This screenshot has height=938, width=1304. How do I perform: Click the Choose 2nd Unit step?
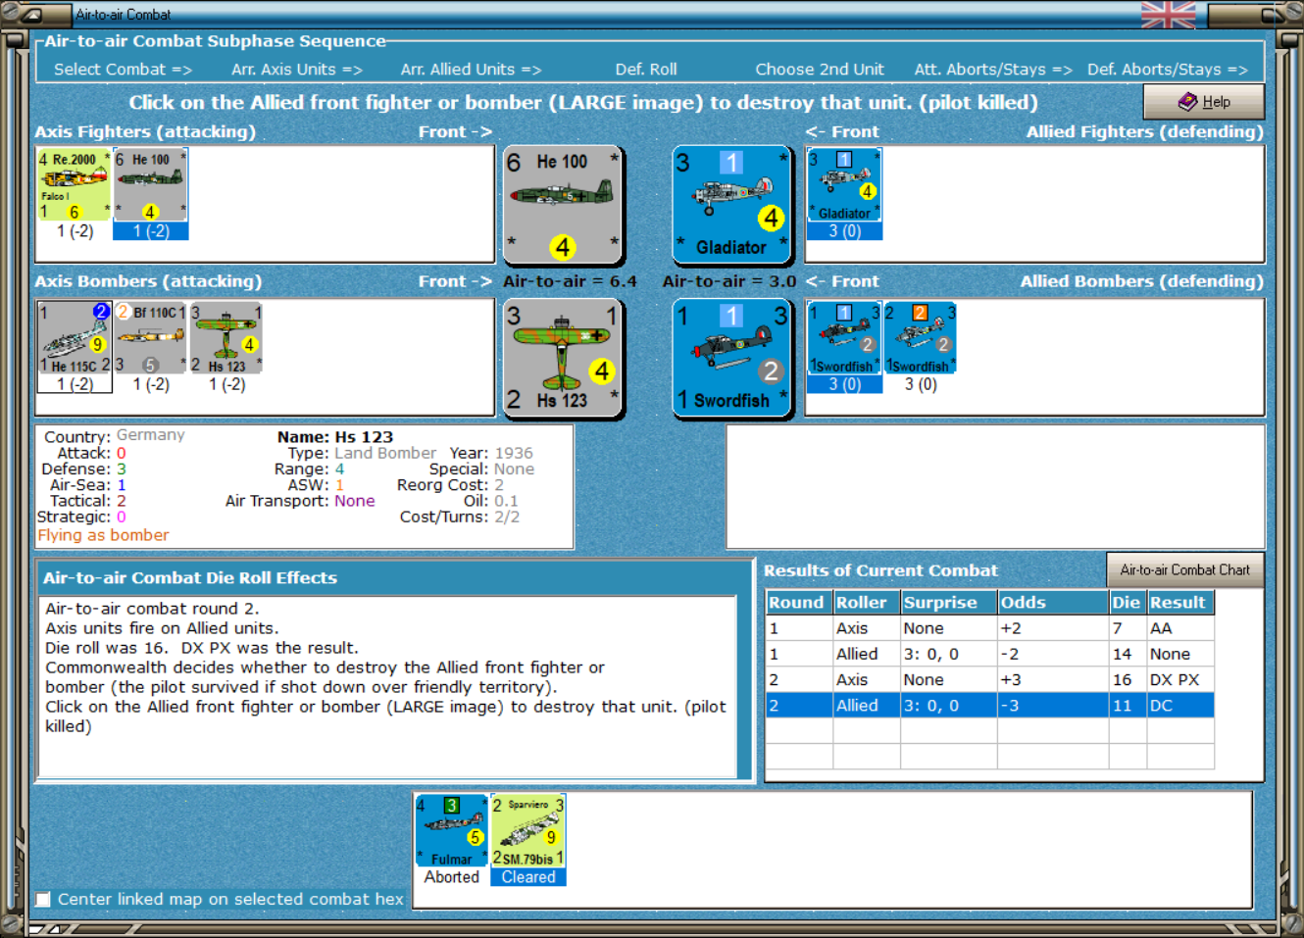[820, 70]
